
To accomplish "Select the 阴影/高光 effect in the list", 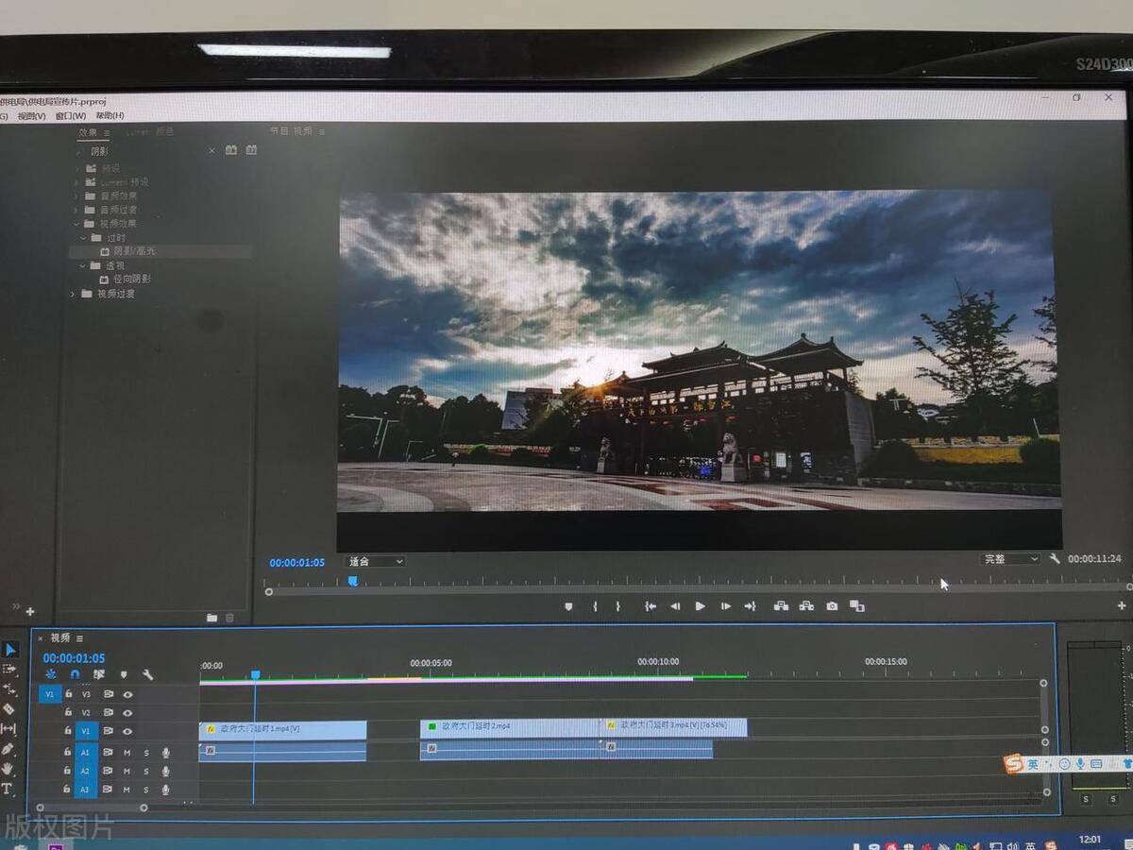I will pyautogui.click(x=134, y=251).
